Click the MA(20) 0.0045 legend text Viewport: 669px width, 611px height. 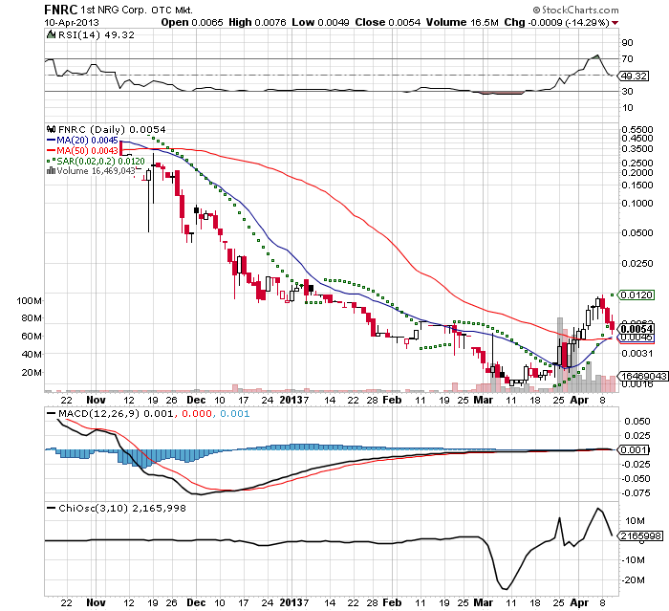87,140
